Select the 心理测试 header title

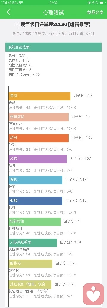tap(53, 12)
